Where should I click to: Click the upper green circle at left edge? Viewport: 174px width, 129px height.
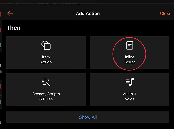[1, 45]
